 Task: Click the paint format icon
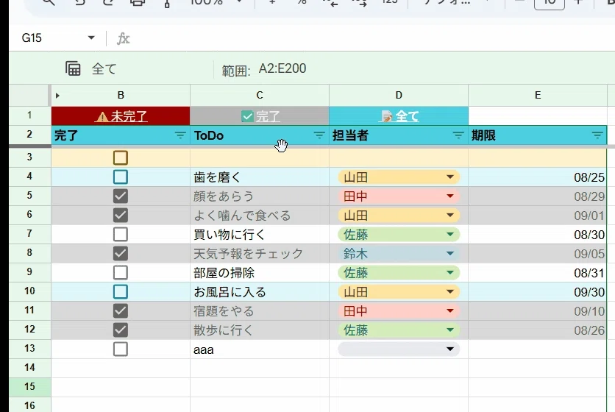(x=167, y=3)
